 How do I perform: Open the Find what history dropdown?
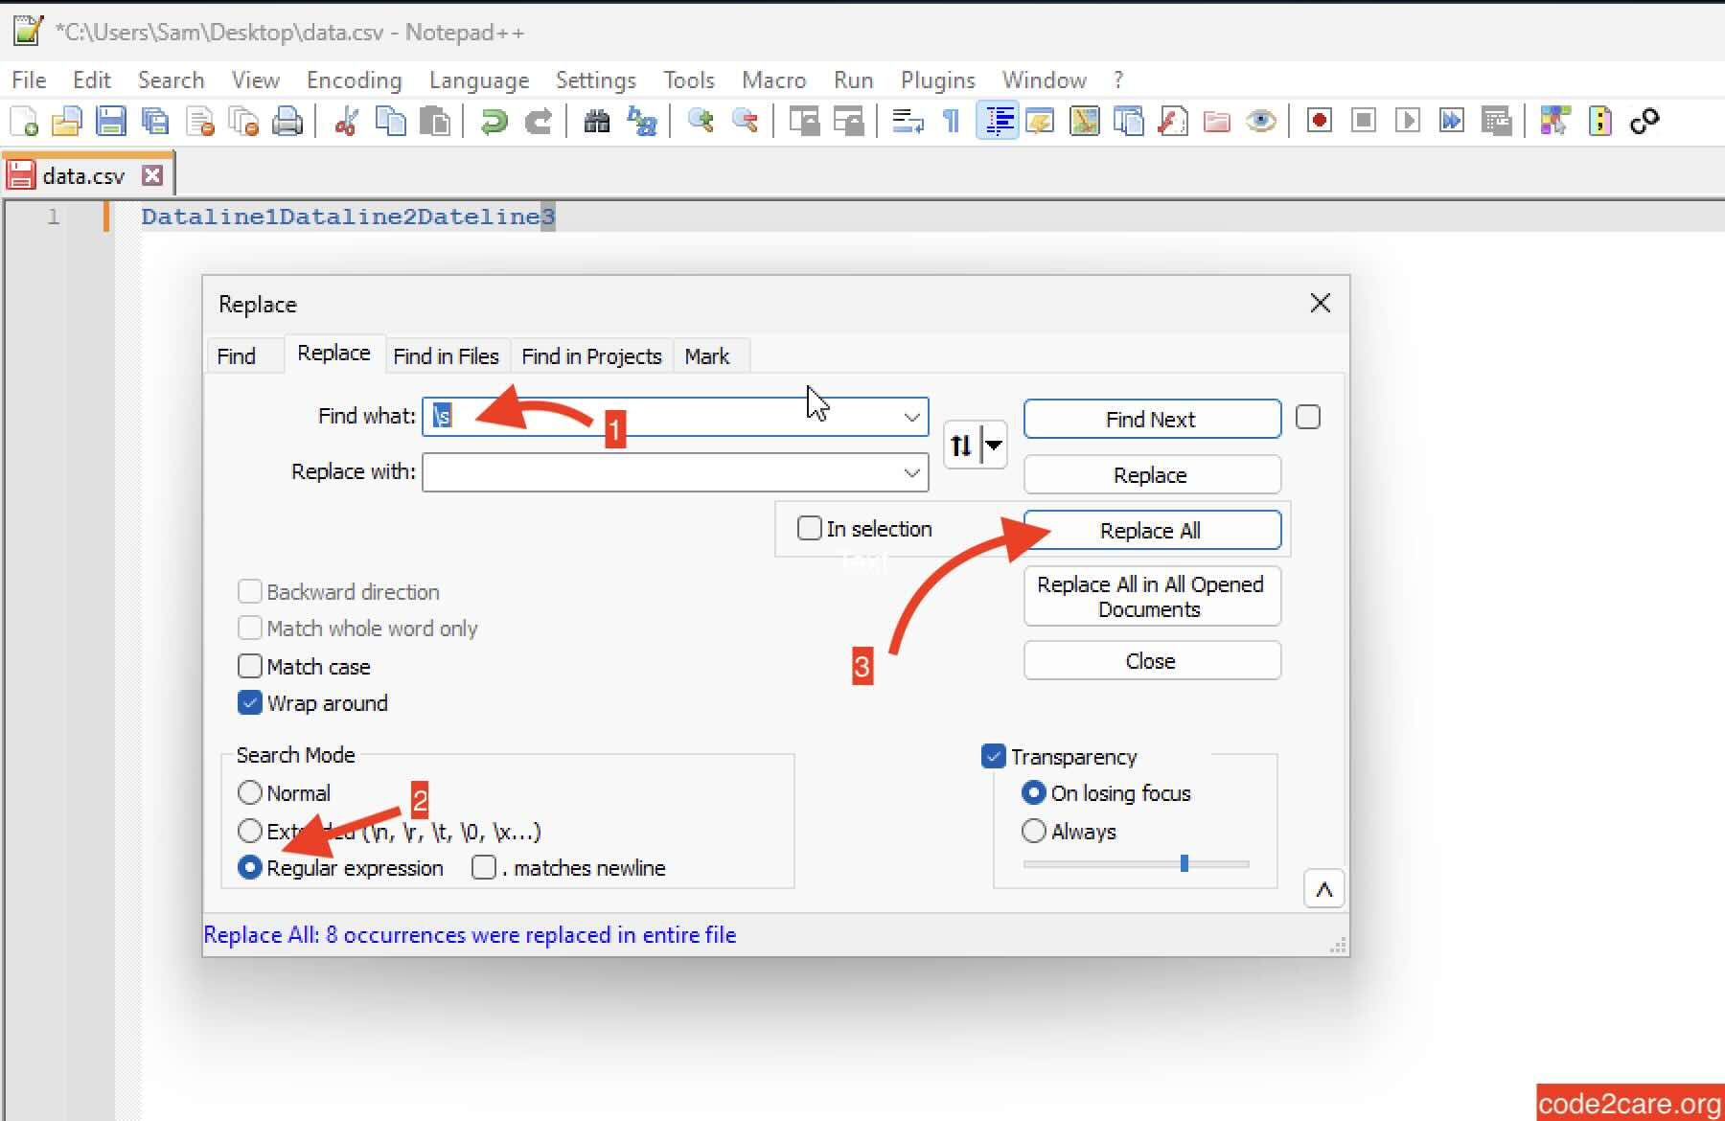[910, 416]
